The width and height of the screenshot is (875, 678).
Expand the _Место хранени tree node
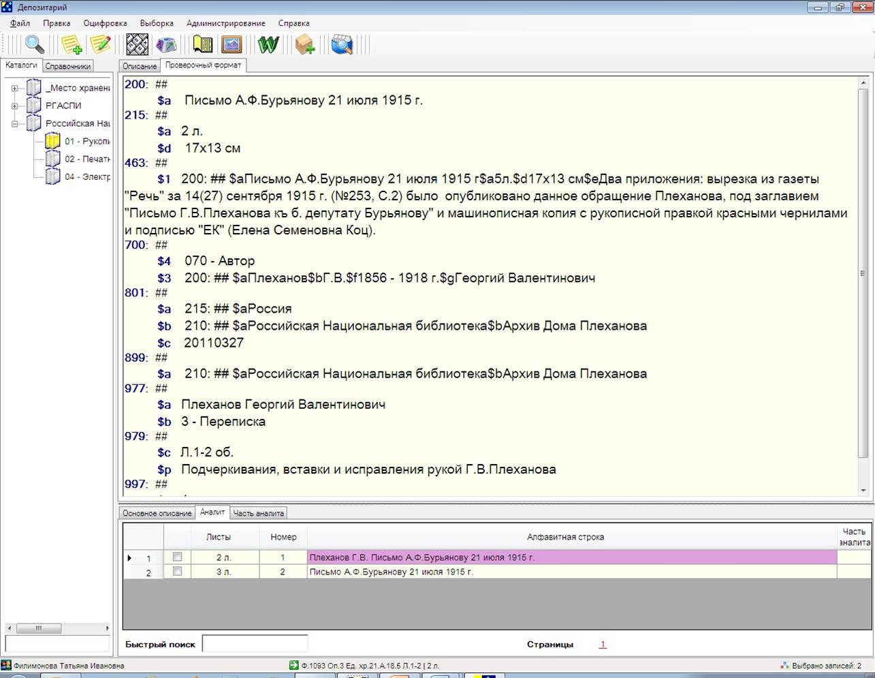coord(15,88)
